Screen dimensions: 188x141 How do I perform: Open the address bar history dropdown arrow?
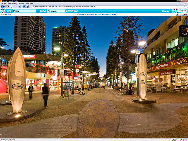[x=186, y=7]
